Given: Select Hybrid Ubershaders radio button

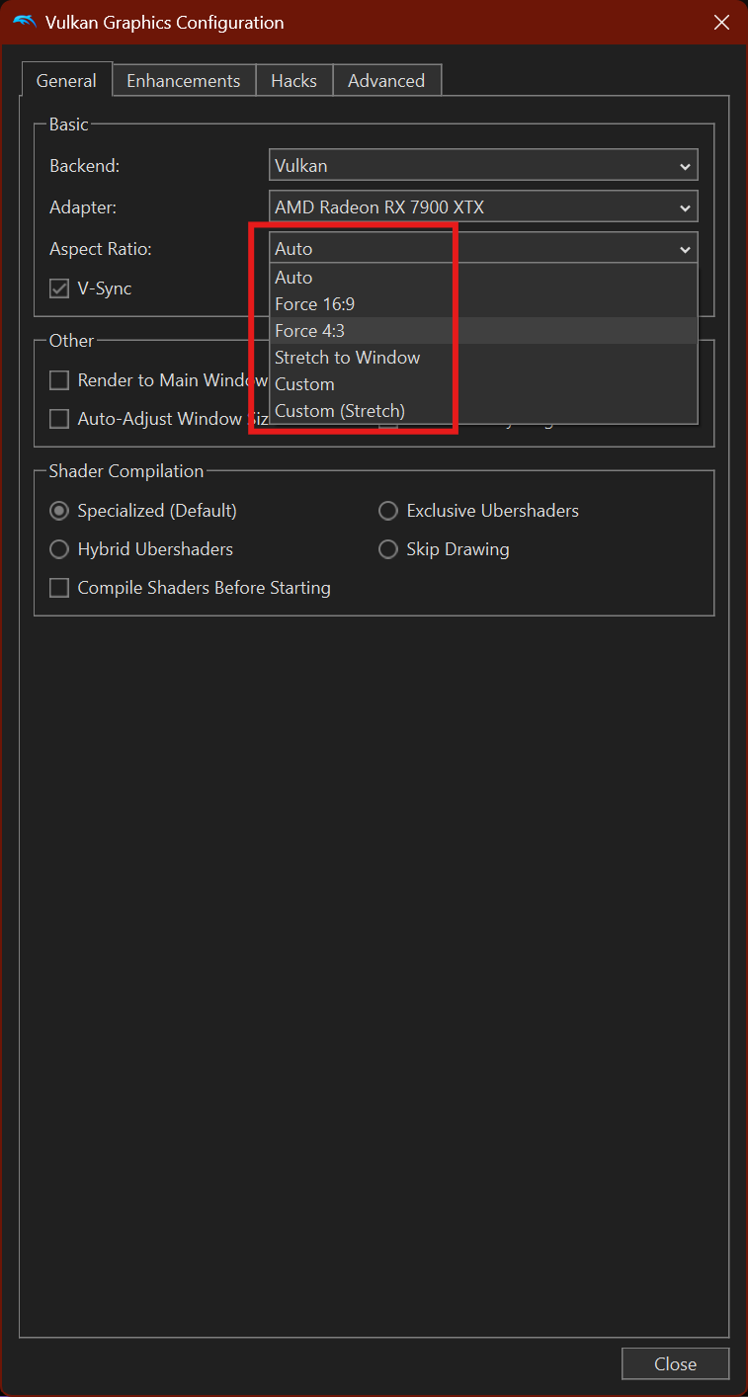Looking at the screenshot, I should pyautogui.click(x=59, y=549).
